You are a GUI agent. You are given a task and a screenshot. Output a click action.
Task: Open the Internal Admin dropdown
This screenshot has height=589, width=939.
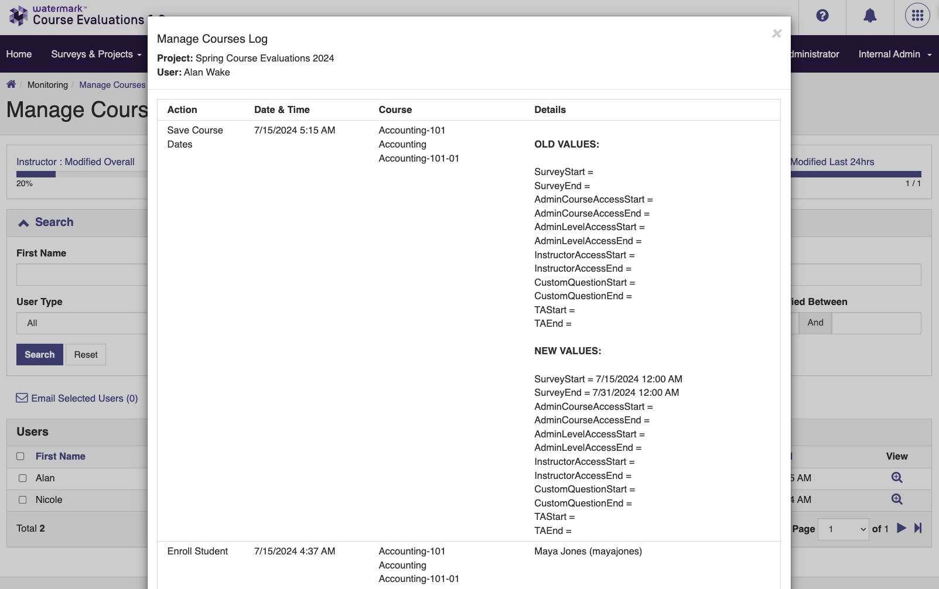coord(895,54)
